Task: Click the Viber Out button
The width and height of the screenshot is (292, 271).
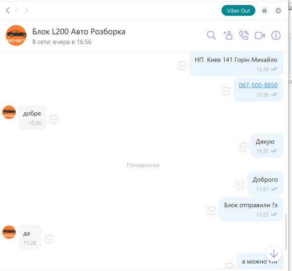Action: pyautogui.click(x=238, y=11)
